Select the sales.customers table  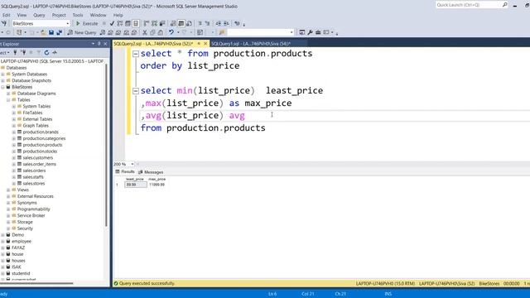pyautogui.click(x=38, y=158)
